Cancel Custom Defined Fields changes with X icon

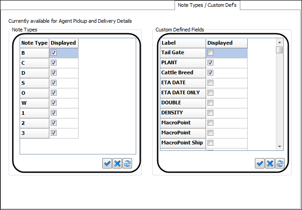pos(270,164)
